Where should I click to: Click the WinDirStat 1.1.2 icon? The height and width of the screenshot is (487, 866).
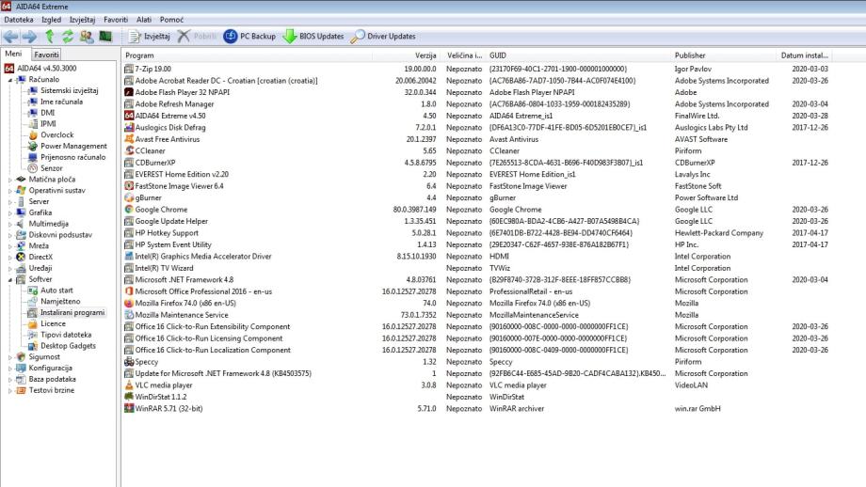(129, 397)
